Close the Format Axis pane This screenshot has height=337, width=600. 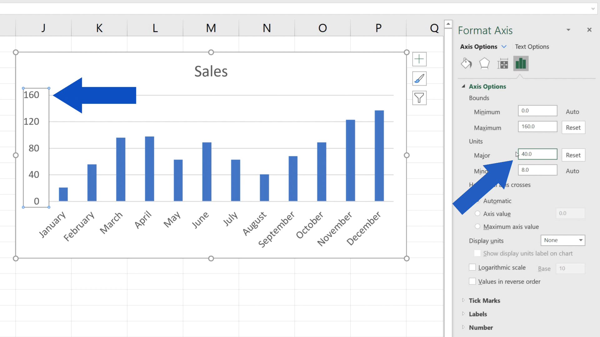point(589,30)
